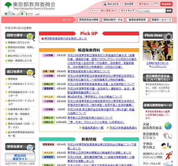Image resolution: width=178 pixels, height=166 pixels.
Task: Open 1月6日 志望予定調査 link
Action: pos(101,112)
